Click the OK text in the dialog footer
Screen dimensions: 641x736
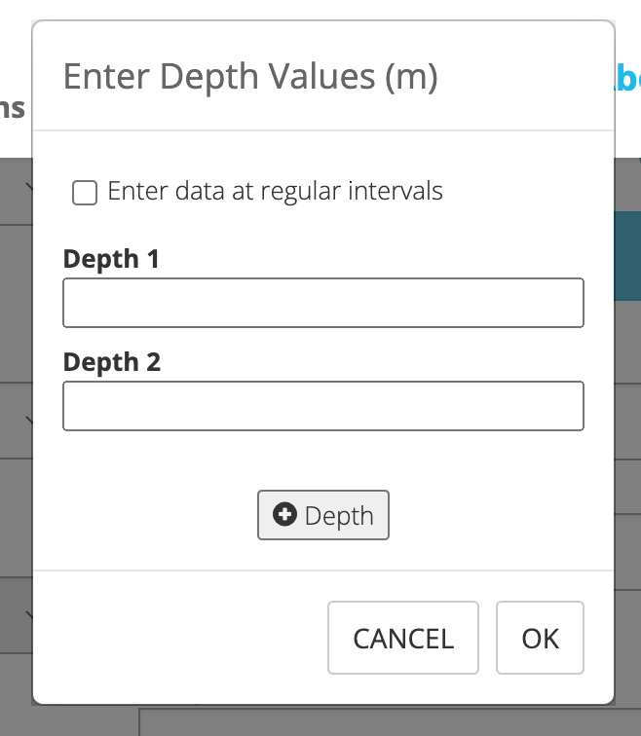pos(540,638)
